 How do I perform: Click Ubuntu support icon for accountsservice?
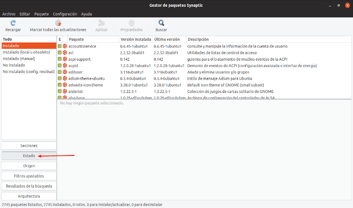pyautogui.click(x=65, y=46)
